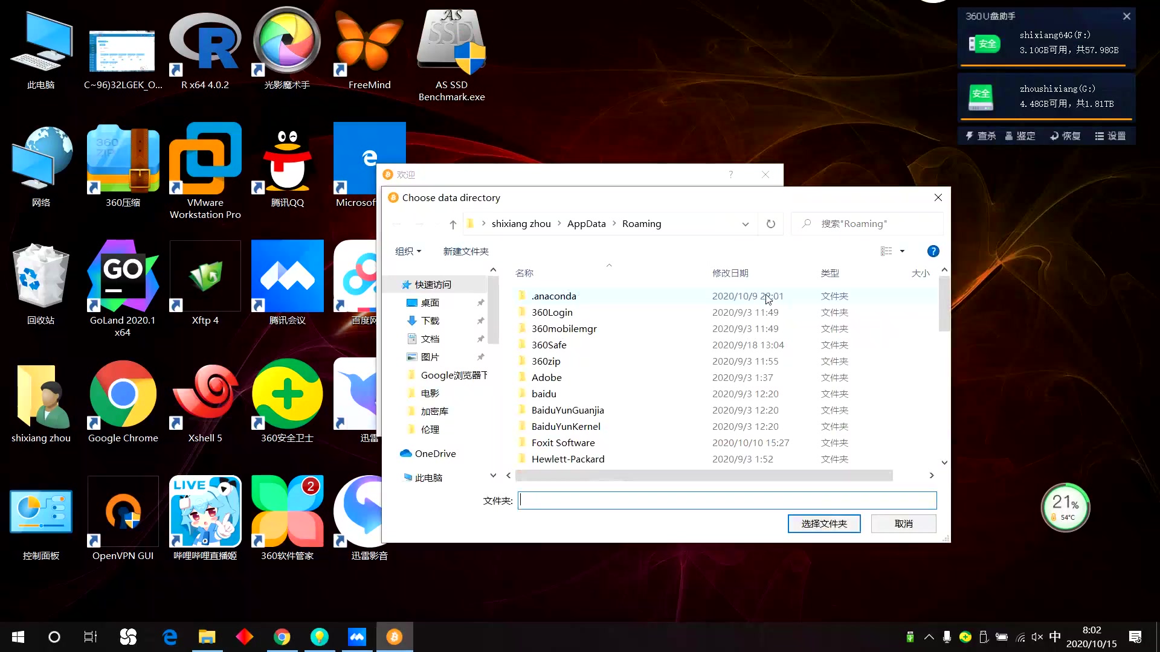The width and height of the screenshot is (1160, 652).
Task: Sort files by the 名称 column header
Action: coord(524,273)
